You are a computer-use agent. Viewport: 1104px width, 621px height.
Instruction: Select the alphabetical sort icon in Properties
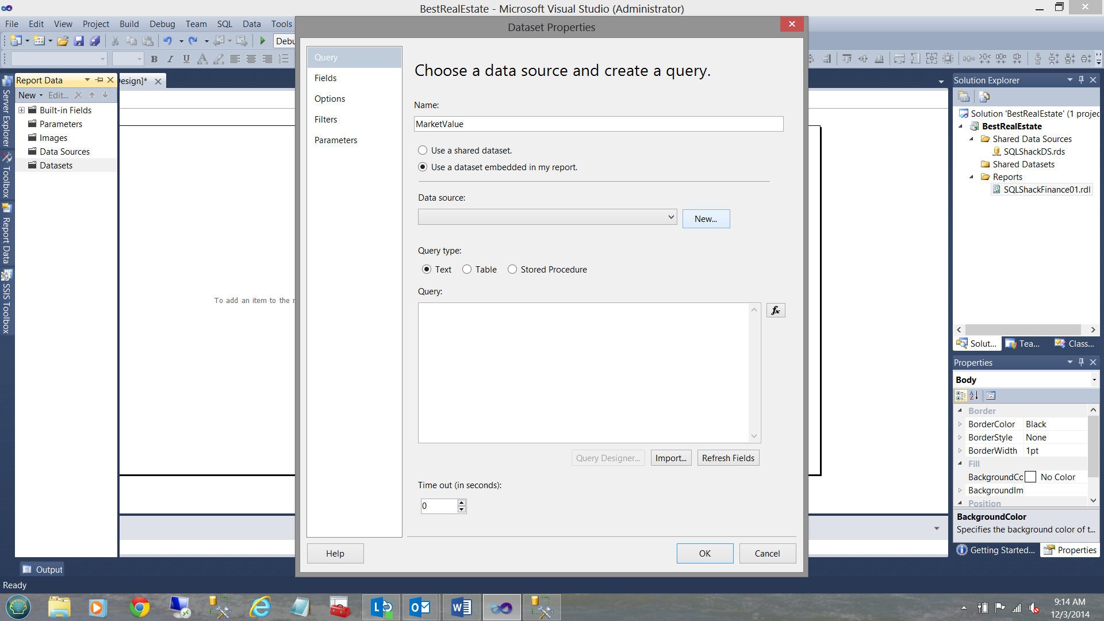point(974,396)
